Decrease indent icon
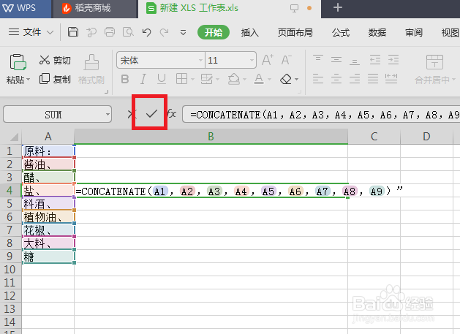 374,60
